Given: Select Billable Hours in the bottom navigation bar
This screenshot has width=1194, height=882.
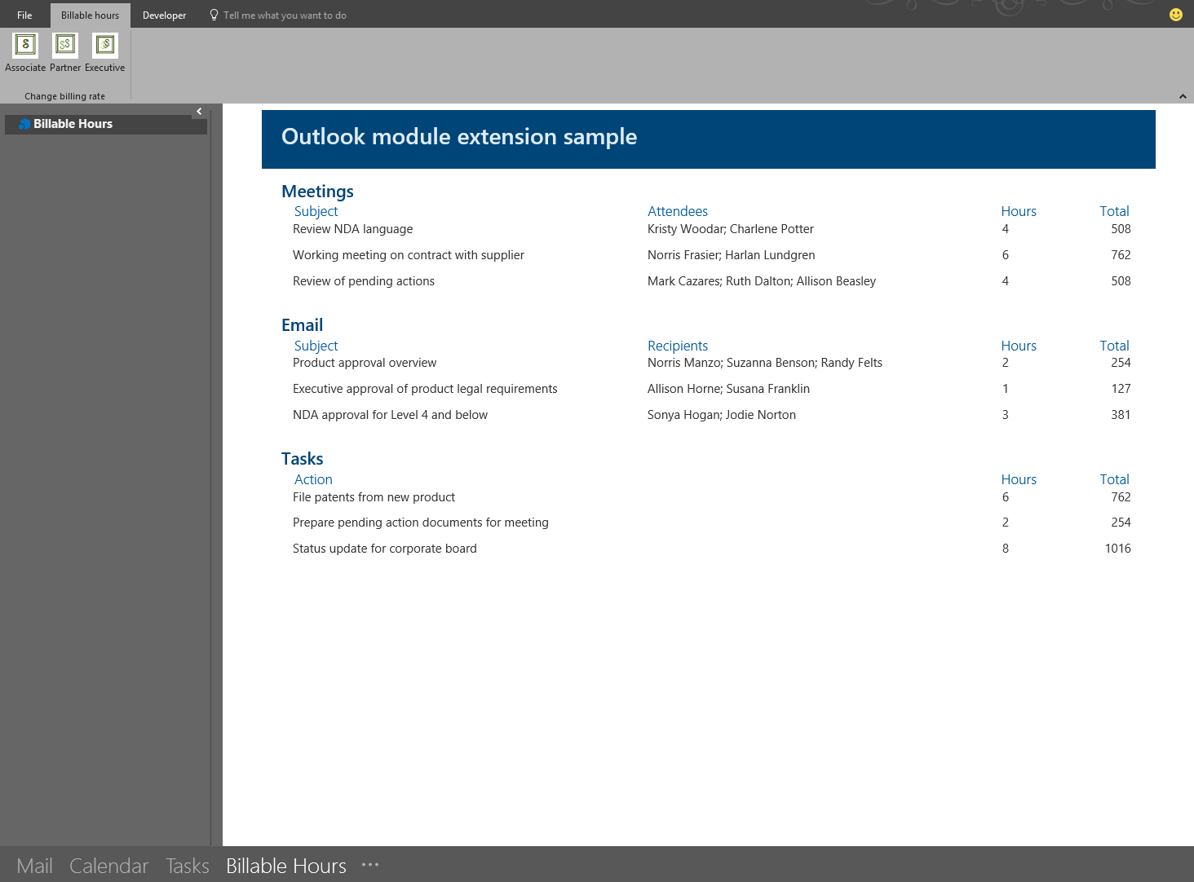Looking at the screenshot, I should [x=286, y=866].
